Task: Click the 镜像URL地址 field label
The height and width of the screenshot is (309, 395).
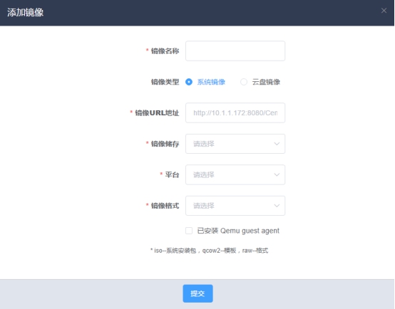Action: coord(157,113)
